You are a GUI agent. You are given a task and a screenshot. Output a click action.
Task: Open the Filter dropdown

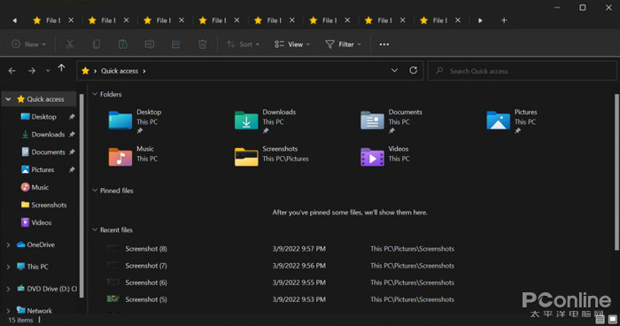point(344,44)
